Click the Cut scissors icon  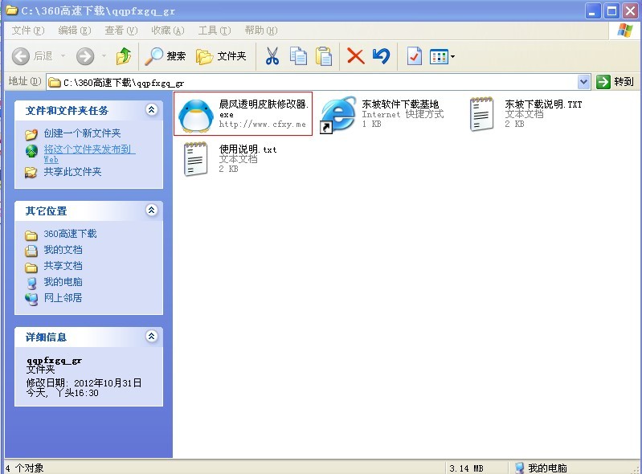tap(272, 56)
